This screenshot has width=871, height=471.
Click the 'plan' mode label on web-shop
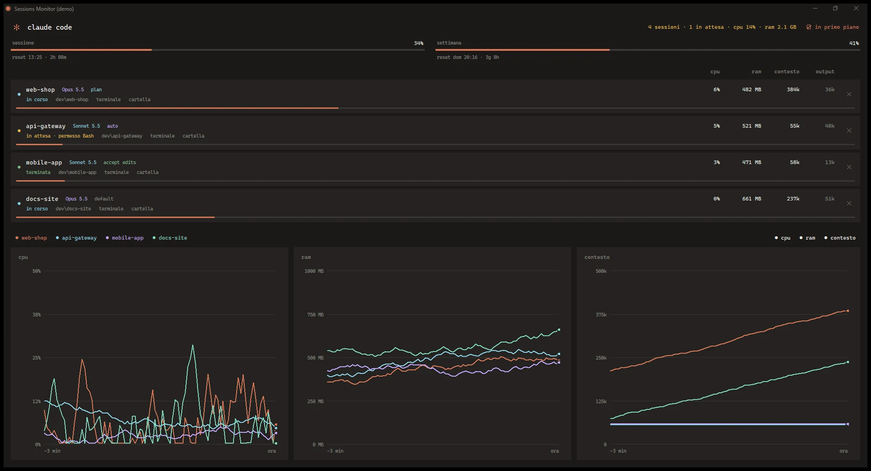96,90
